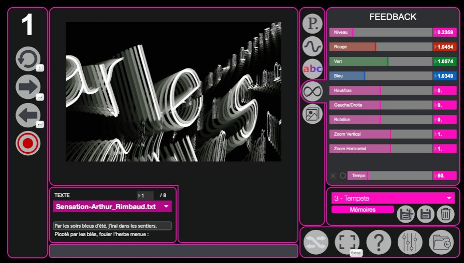Open help with the question mark icon

click(x=379, y=242)
